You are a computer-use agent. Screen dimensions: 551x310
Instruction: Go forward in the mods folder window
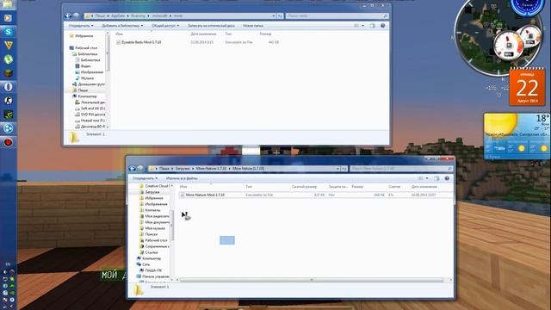coord(76,15)
